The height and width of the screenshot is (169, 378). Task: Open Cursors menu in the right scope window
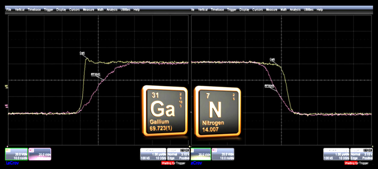click(x=257, y=10)
